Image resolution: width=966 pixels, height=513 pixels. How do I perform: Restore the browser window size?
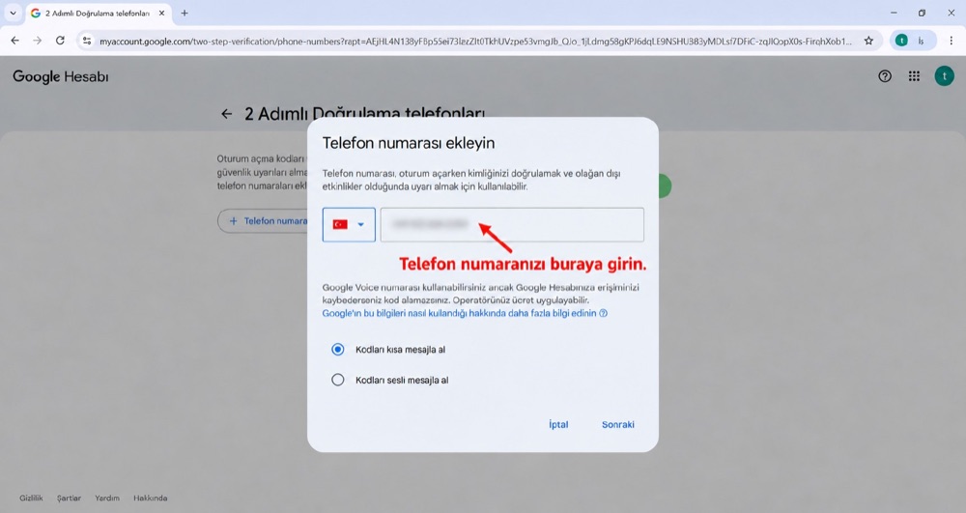(x=922, y=13)
